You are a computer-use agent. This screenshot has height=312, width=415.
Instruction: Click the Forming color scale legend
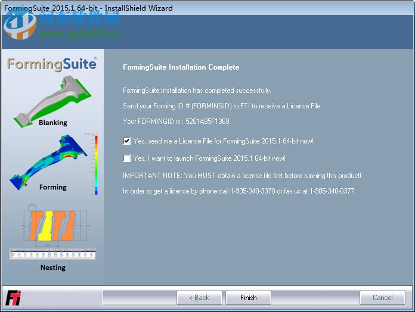96,165
